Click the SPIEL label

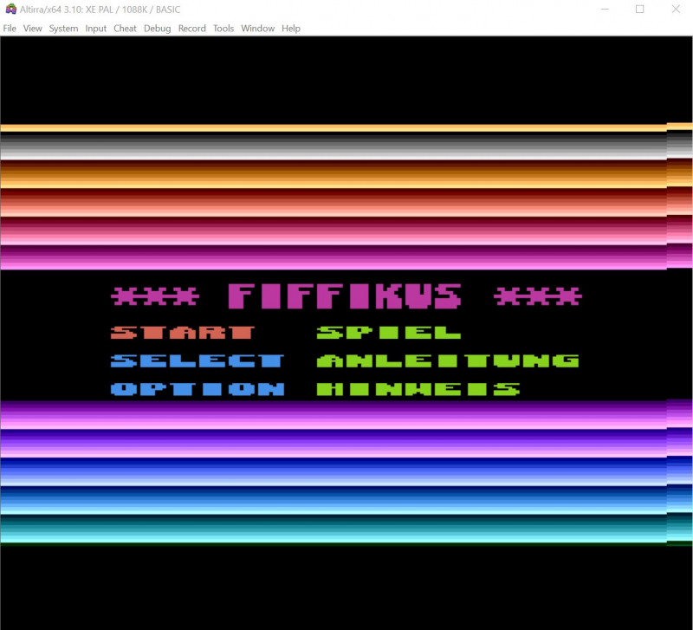click(x=388, y=332)
